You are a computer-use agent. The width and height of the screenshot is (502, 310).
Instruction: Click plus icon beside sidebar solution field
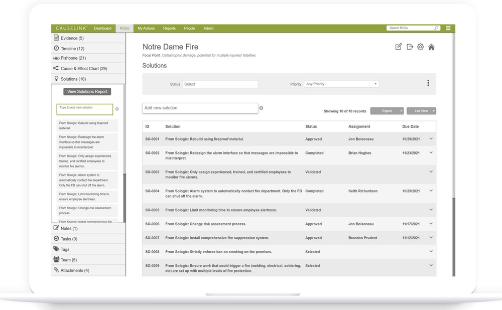pos(117,109)
